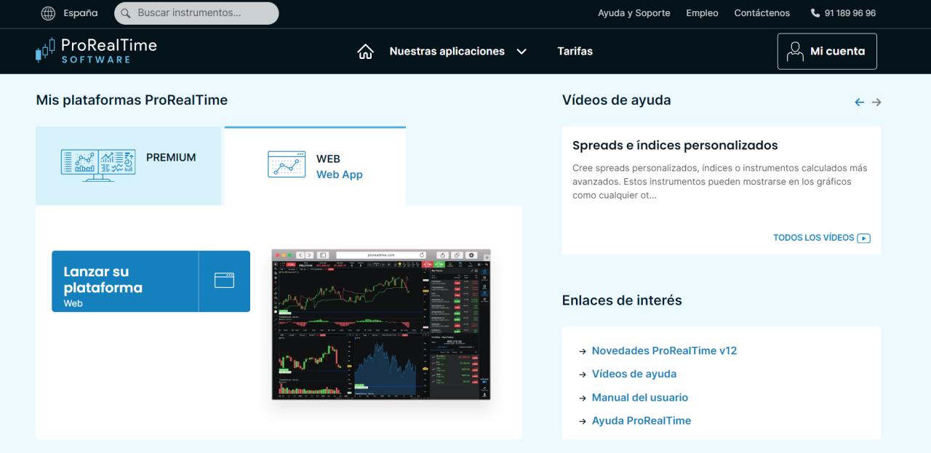
Task: Click the trading platform screenshot thumbnail
Action: pyautogui.click(x=380, y=325)
